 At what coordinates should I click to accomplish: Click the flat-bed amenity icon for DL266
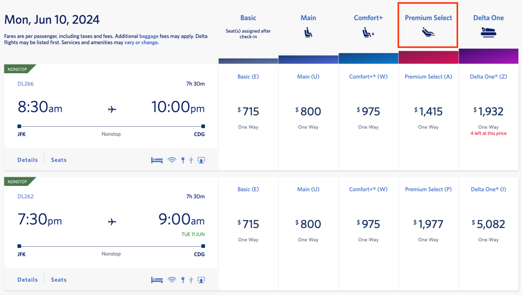[x=157, y=160]
